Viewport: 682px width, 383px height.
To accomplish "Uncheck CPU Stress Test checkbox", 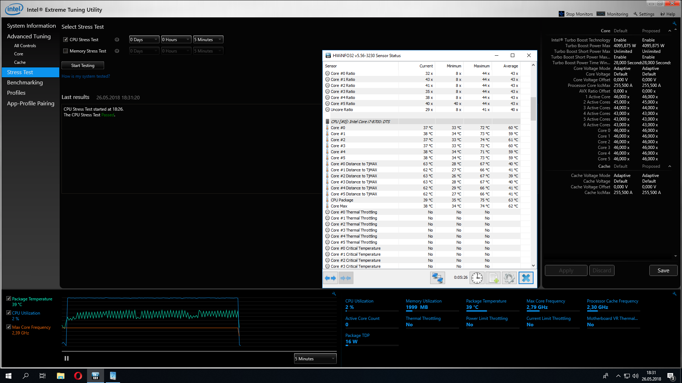I will pyautogui.click(x=65, y=40).
